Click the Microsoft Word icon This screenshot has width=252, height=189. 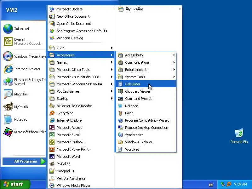click(x=52, y=156)
